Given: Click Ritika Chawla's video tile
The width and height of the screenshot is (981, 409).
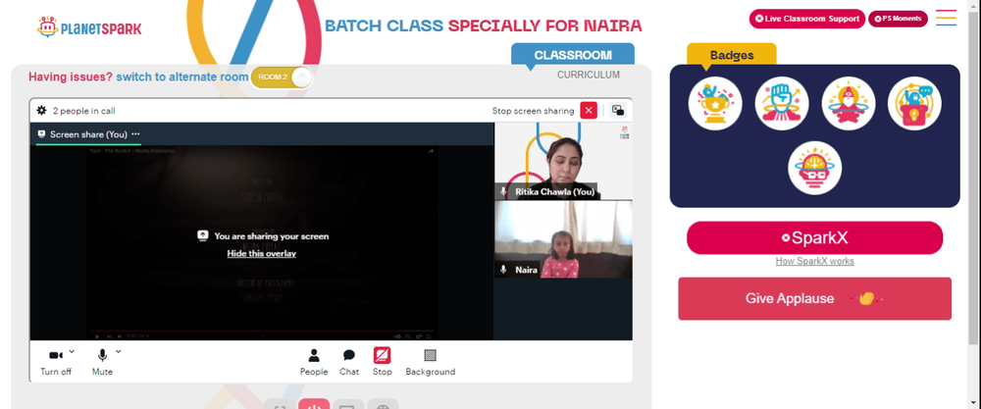Looking at the screenshot, I should [x=563, y=162].
